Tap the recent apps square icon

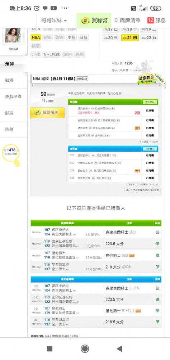[49, 349]
